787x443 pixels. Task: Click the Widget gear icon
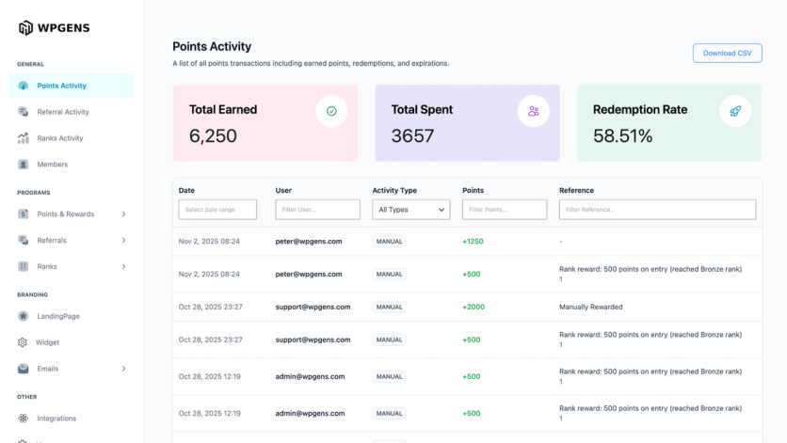click(x=23, y=342)
